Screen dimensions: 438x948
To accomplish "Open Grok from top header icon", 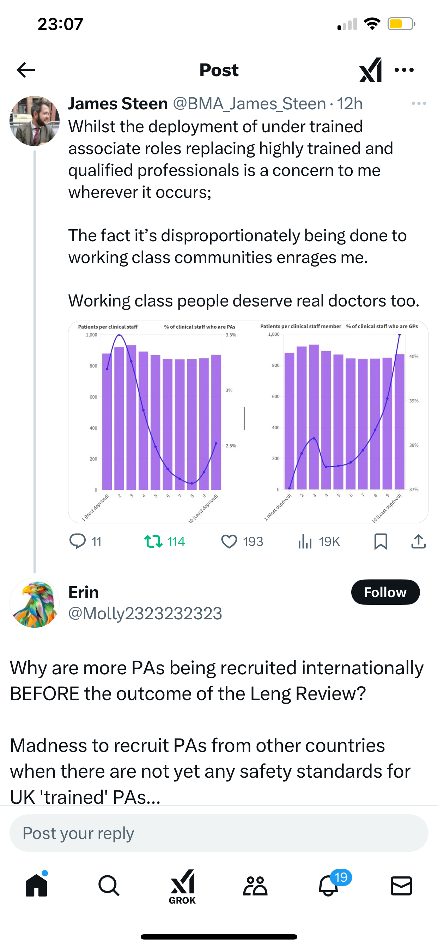I will point(370,70).
